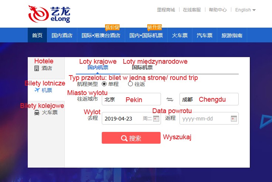Switch to 国际机票 international flights tab

tap(142, 67)
